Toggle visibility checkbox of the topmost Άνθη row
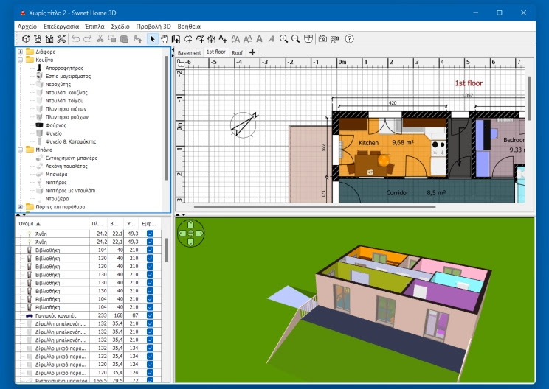This screenshot has height=389, width=549. tap(151, 234)
